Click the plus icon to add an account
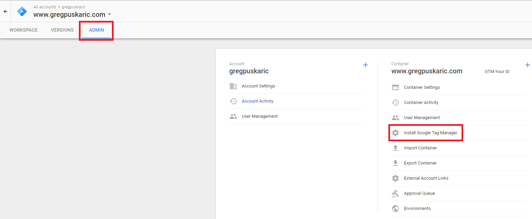 365,65
